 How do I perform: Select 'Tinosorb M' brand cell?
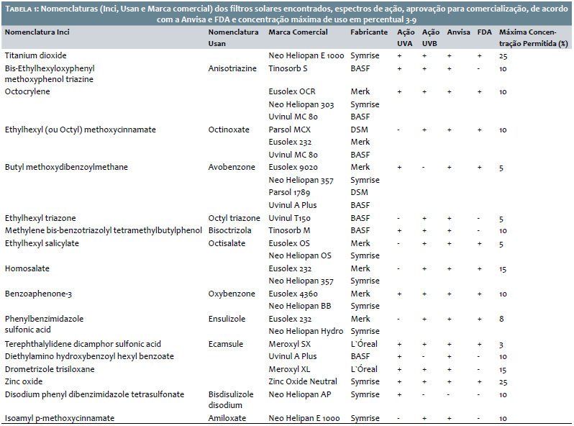pos(289,231)
